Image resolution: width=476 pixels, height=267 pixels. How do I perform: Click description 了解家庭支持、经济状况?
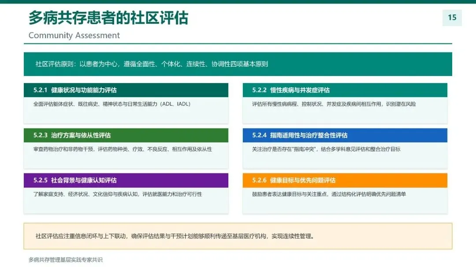coord(118,194)
